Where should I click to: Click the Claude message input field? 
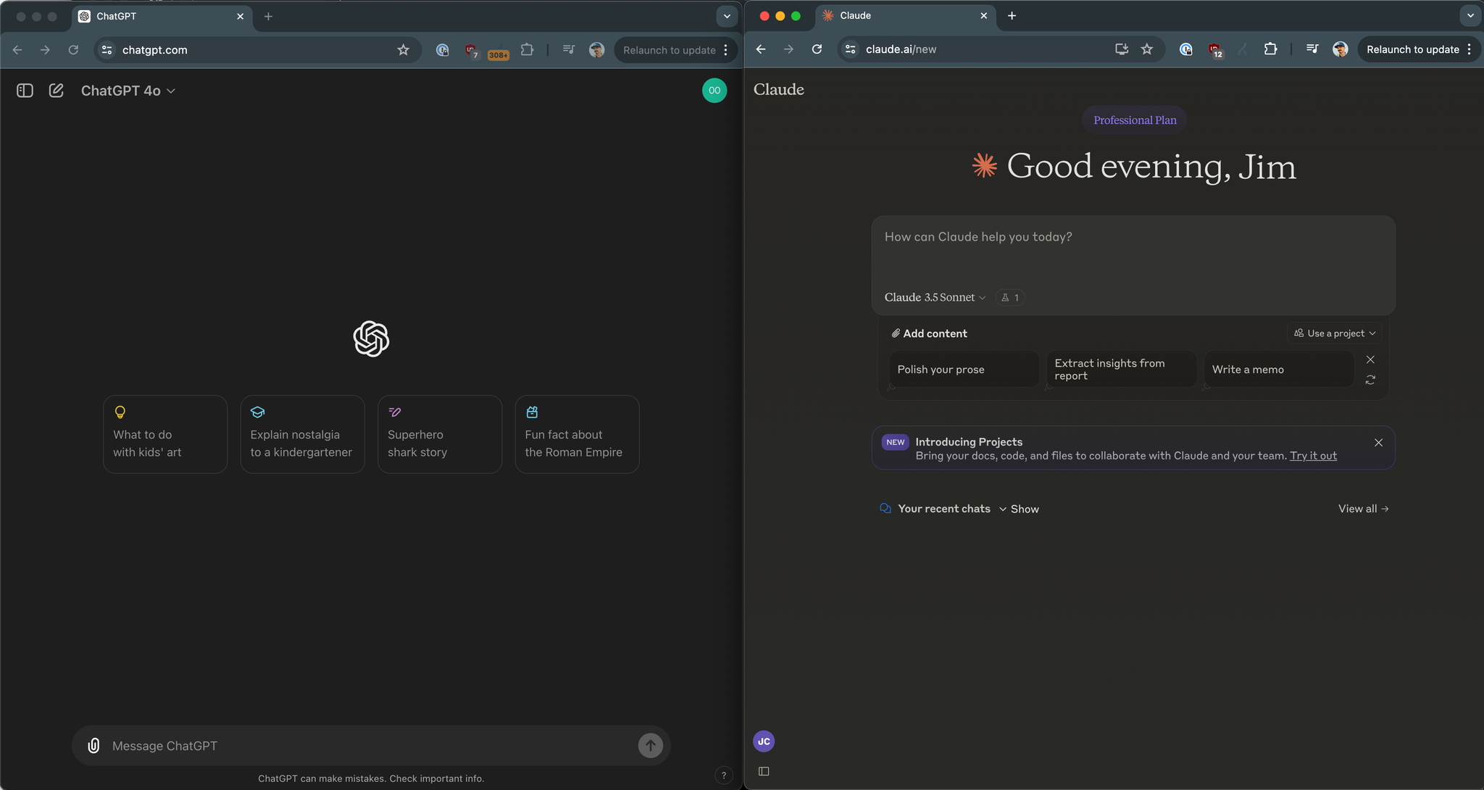pyautogui.click(x=1132, y=250)
